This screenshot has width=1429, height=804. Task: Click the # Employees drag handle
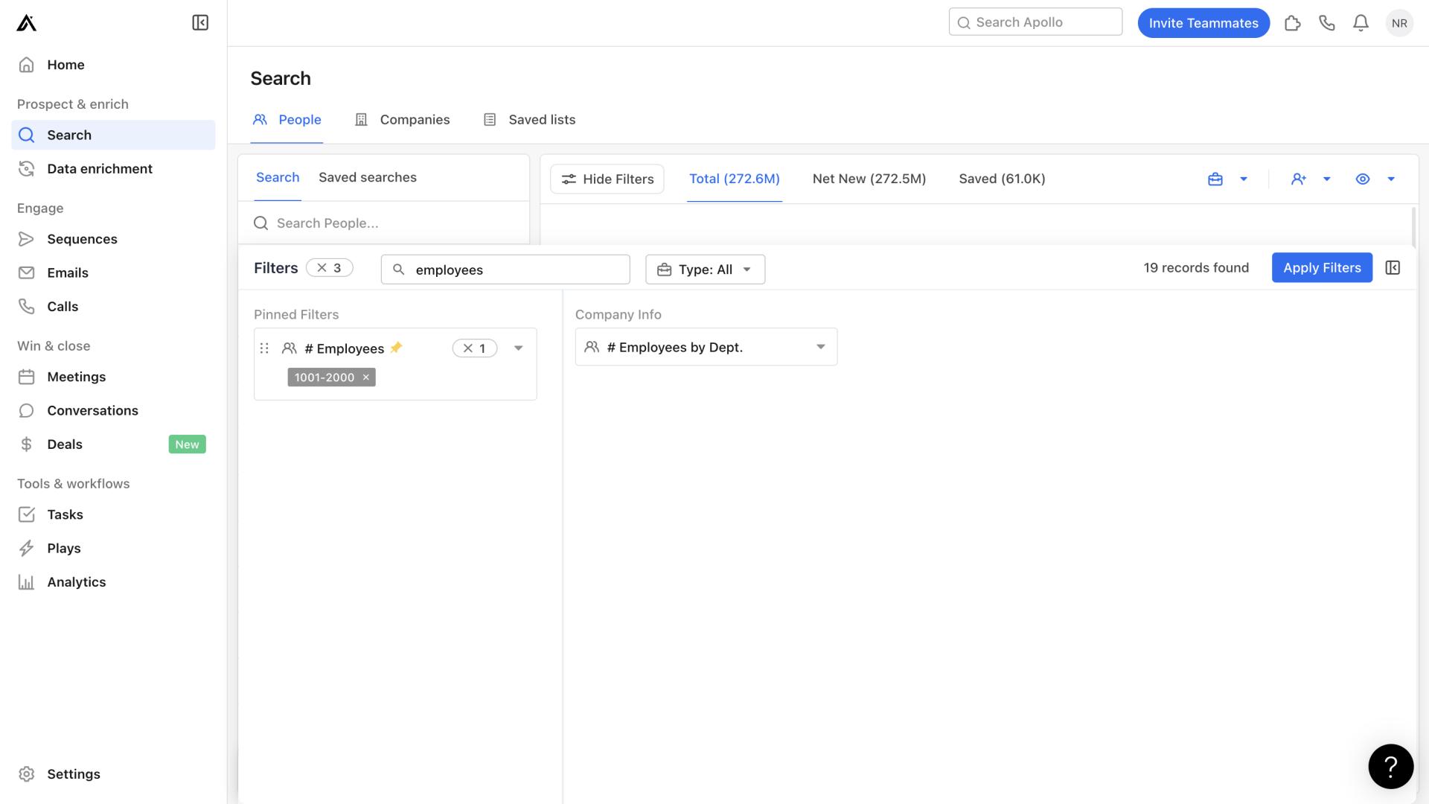pyautogui.click(x=264, y=348)
